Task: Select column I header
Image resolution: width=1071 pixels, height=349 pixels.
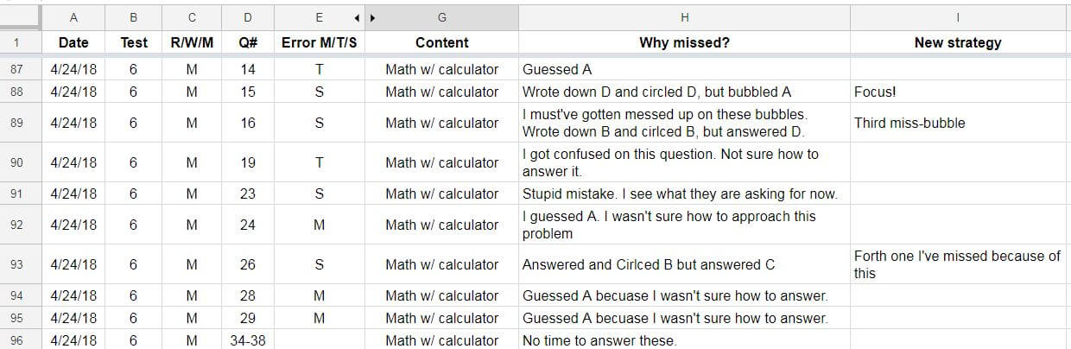Action: tap(960, 17)
